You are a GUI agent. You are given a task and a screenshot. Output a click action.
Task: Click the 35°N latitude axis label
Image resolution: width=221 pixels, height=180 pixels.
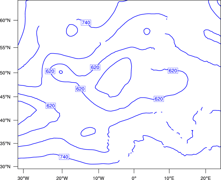click(x=5, y=143)
